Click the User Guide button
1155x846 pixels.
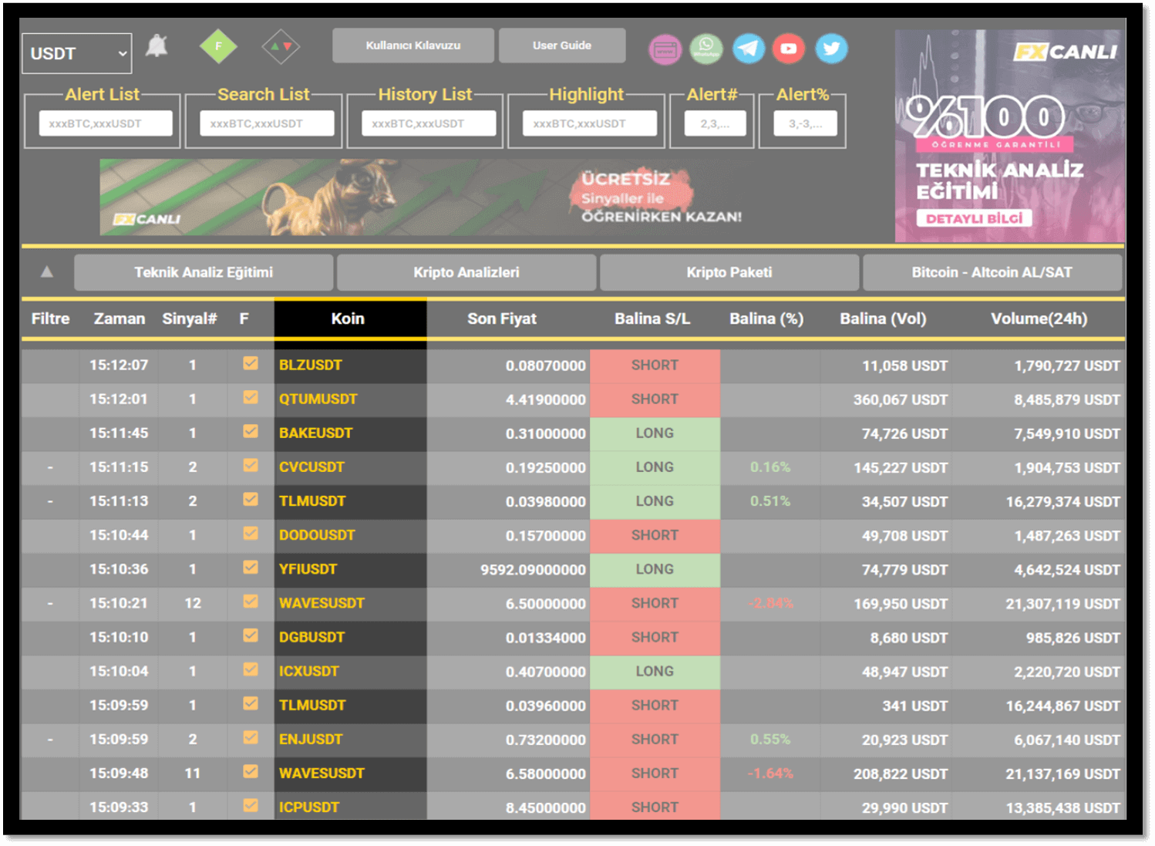coord(562,46)
